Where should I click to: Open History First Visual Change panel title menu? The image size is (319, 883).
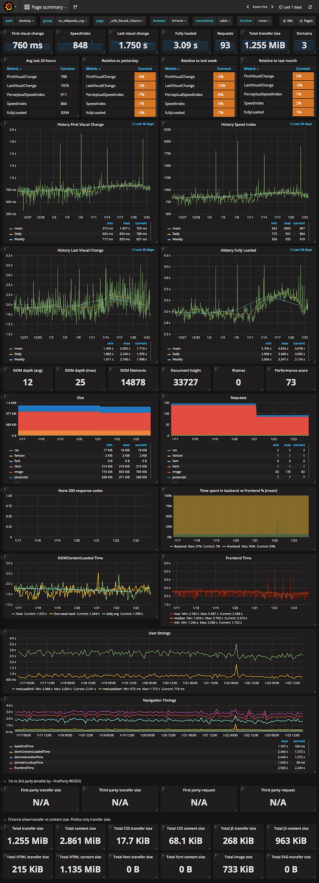80,125
